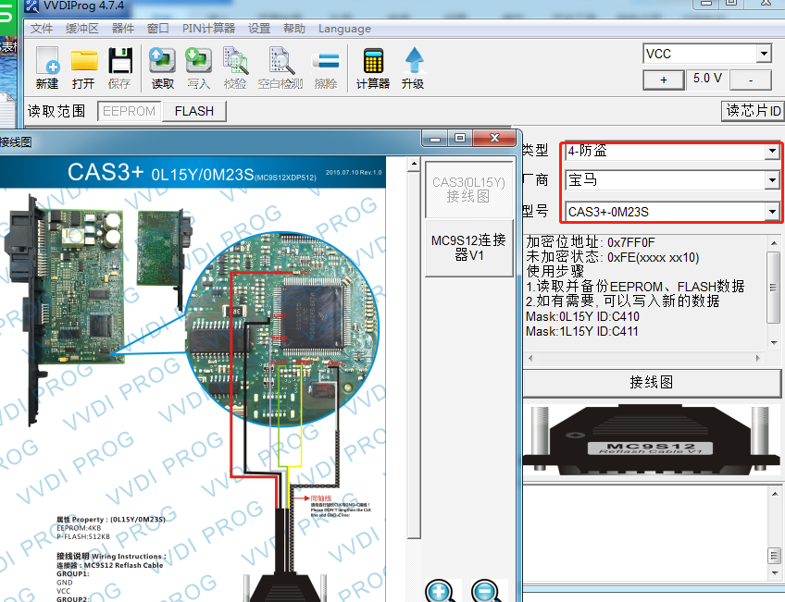
Task: Click the text Mask:0L15Y ID:C410
Action: 582,316
